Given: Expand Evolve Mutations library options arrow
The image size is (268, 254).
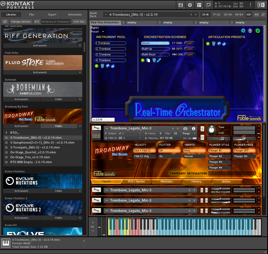Looking at the screenshot, I should click(80, 191).
